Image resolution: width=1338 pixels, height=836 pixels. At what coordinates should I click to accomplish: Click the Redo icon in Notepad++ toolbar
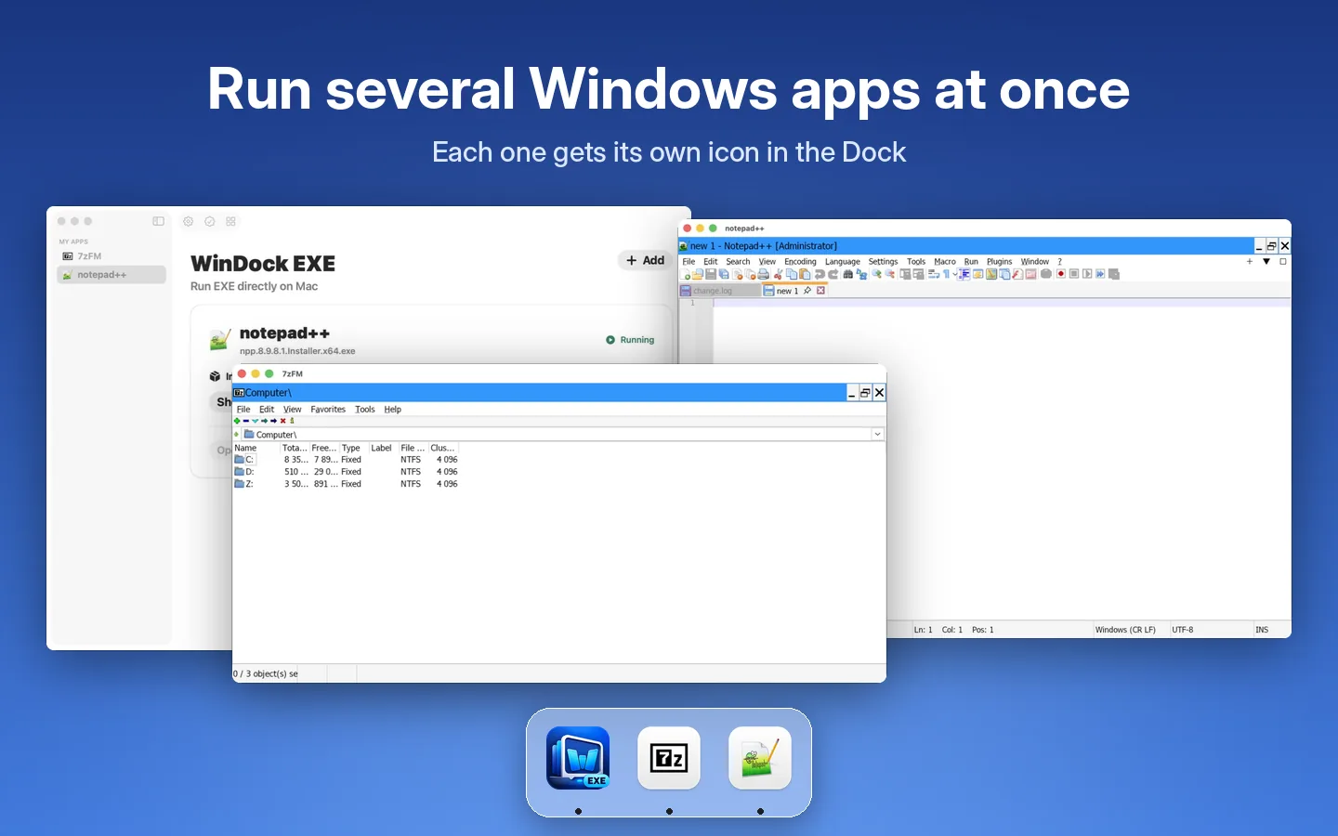point(833,274)
